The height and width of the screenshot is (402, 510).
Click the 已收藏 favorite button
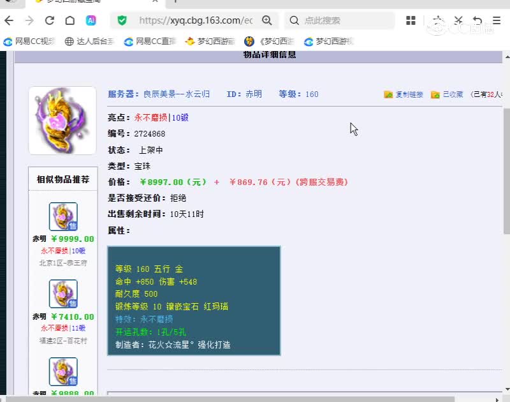447,94
